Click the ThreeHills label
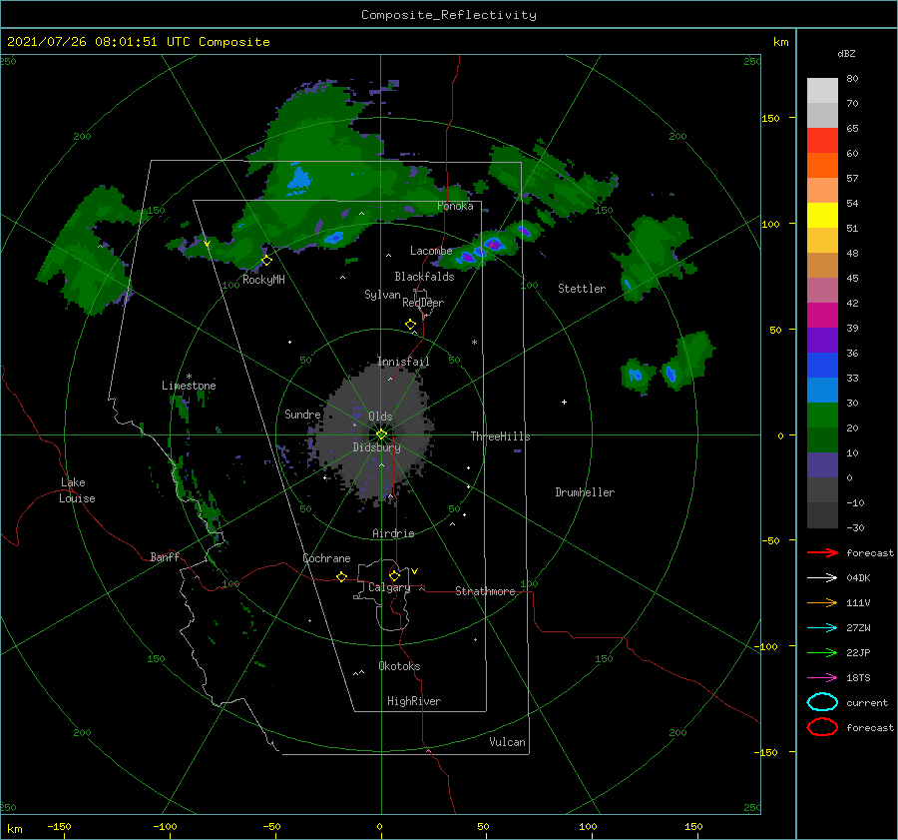Viewport: 898px width, 840px height. [501, 436]
